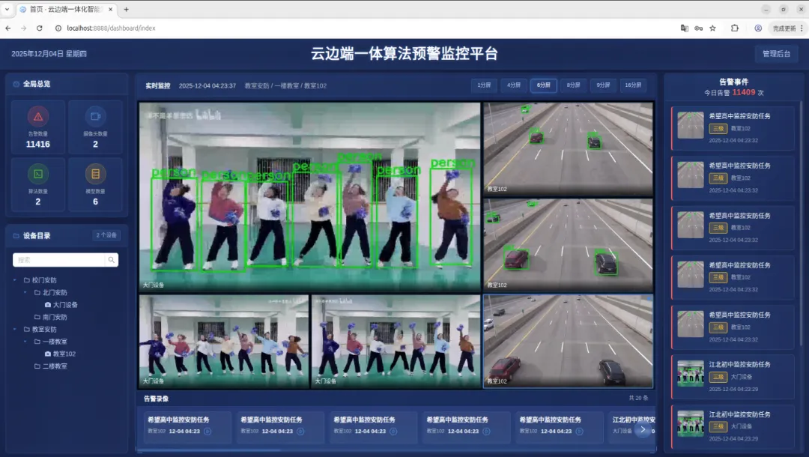This screenshot has width=809, height=457.
Task: Click the 今日告警 11409 count text
Action: [x=733, y=92]
